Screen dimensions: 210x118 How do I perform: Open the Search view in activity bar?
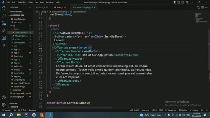pyautogui.click(x=4, y=15)
